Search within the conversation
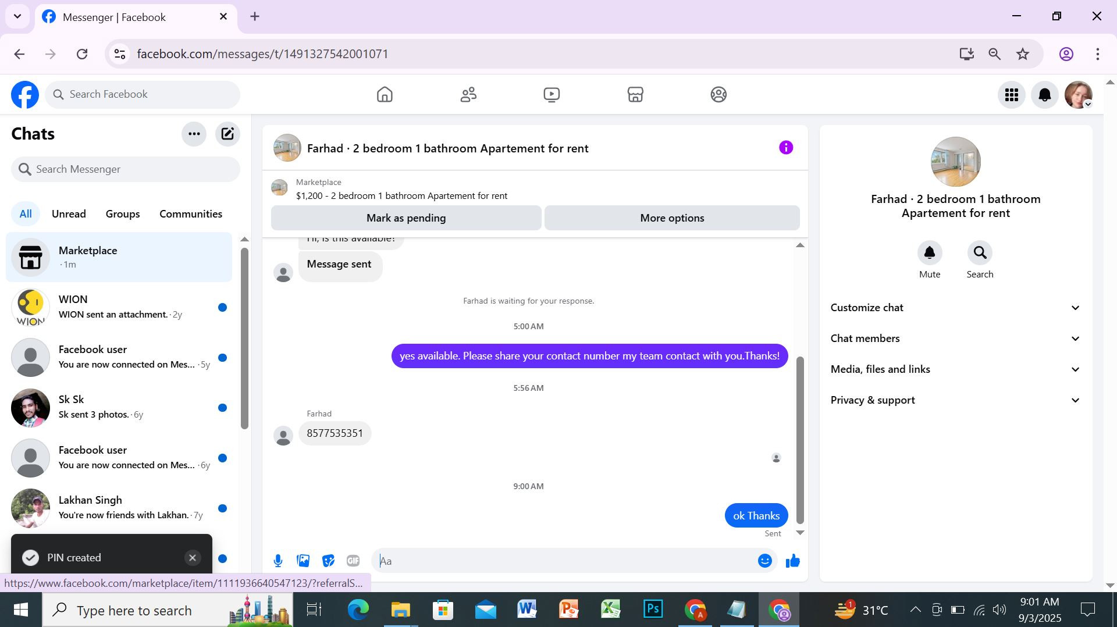1117x627 pixels. tap(980, 253)
